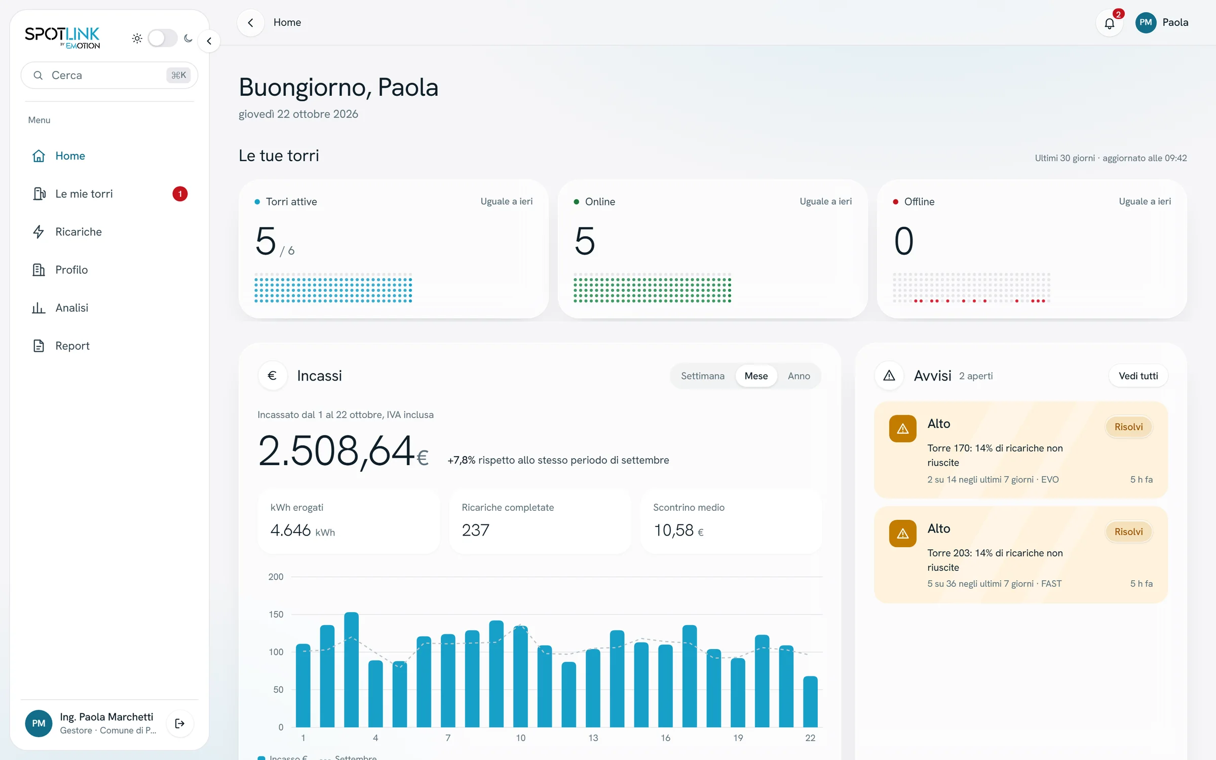The width and height of the screenshot is (1216, 760).
Task: Open the Torri attive card
Action: click(393, 249)
